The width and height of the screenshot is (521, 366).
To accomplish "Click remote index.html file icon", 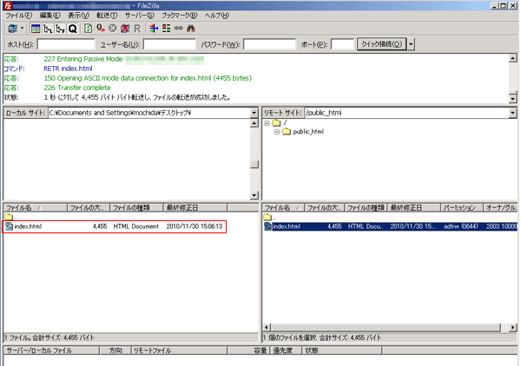I will click(x=267, y=226).
